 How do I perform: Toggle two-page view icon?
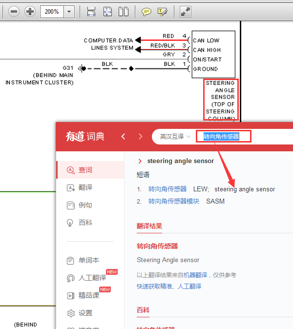(124, 11)
